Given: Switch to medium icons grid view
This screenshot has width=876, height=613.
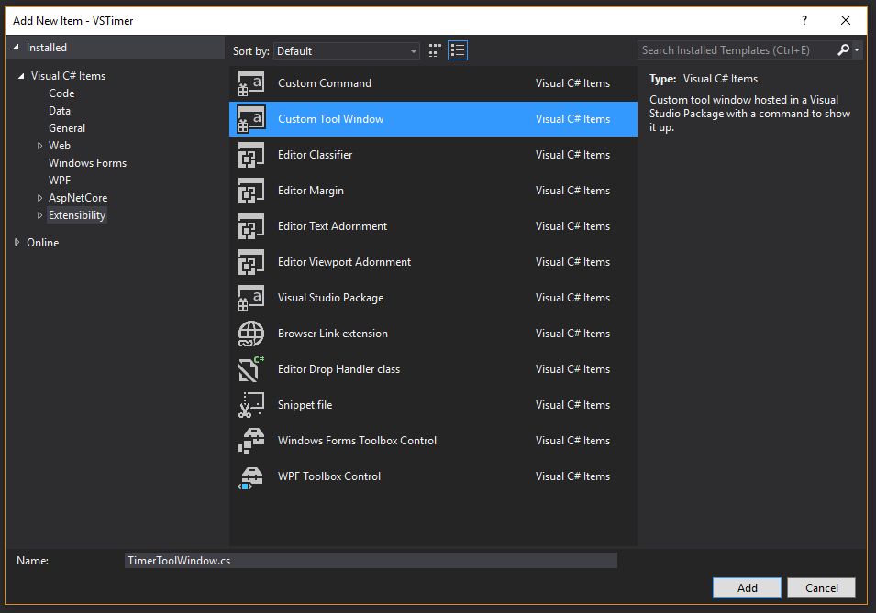Looking at the screenshot, I should [435, 50].
